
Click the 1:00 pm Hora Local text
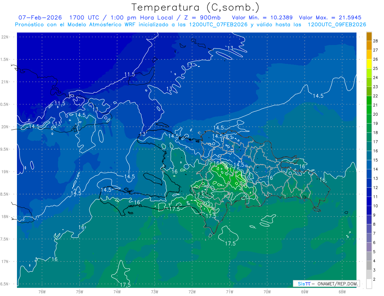pyautogui.click(x=141, y=18)
